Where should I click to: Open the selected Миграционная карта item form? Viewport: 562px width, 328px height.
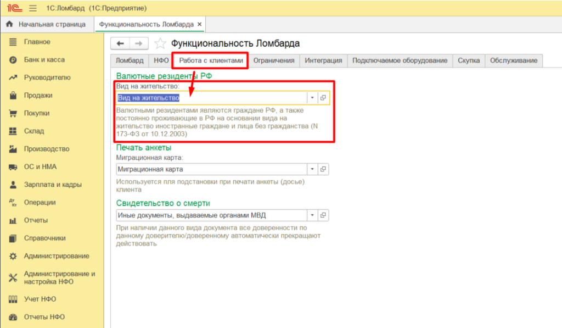[x=323, y=169]
